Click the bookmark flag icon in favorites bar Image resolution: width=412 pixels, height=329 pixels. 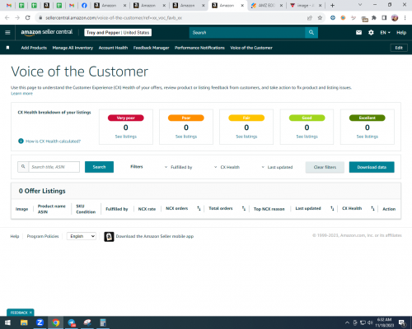pos(7,48)
